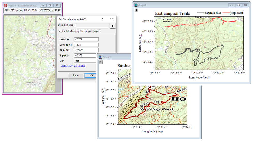Maximize the Image1 Easthampton.jpg window
Screen dimensions: 253x141
(50, 5)
